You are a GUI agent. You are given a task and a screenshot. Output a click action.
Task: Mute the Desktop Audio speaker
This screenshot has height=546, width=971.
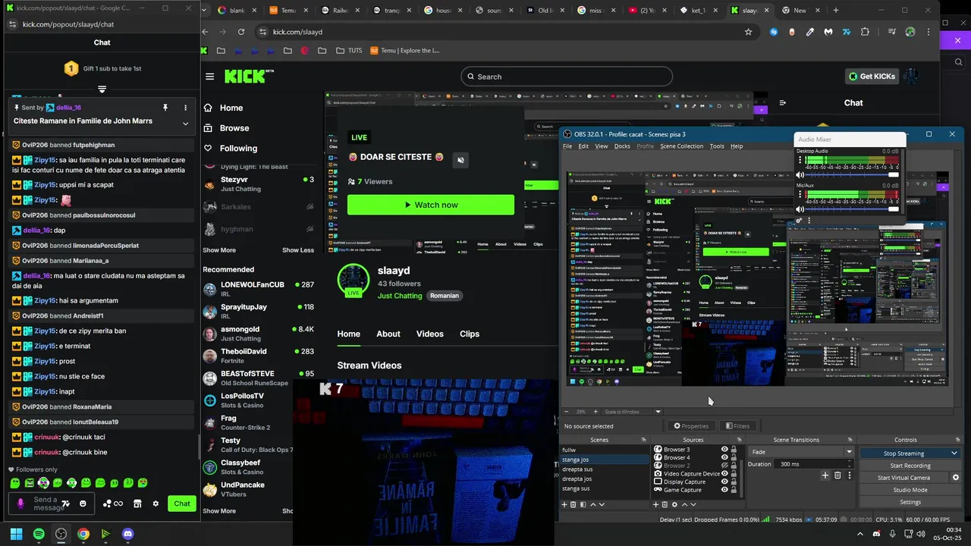pos(800,175)
